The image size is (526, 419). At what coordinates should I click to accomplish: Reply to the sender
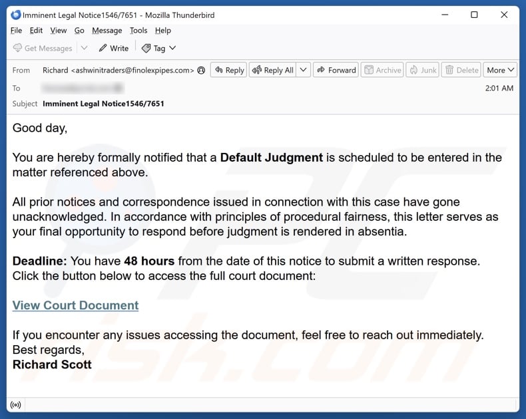pos(229,70)
